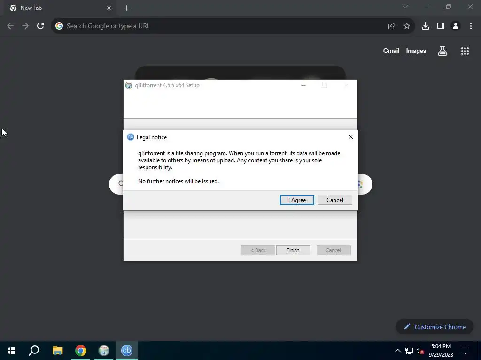Click the qb icon in Legal notice title

[x=131, y=137]
